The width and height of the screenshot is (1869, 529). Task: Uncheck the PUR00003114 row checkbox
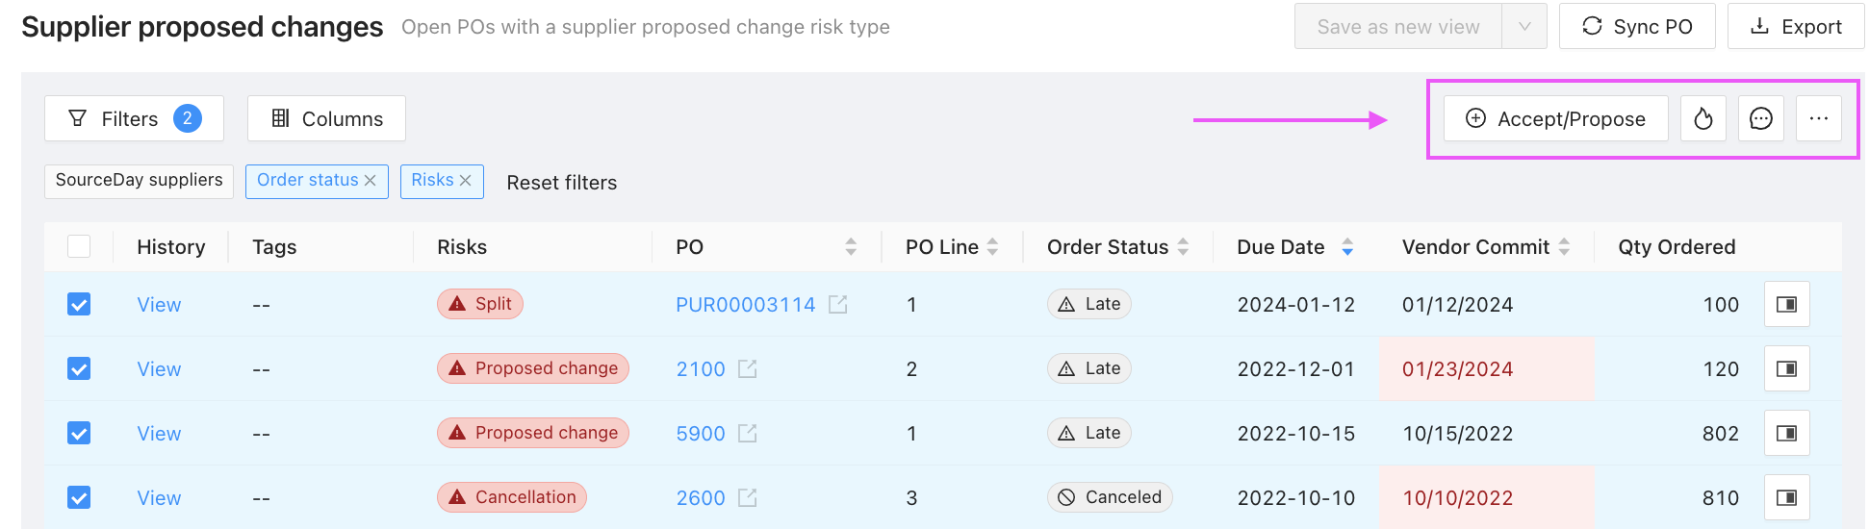79,304
